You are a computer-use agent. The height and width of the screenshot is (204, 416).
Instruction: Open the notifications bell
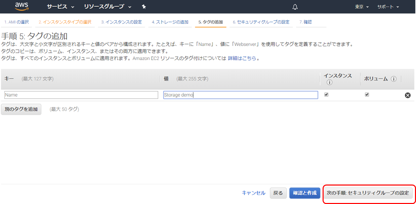click(x=295, y=6)
